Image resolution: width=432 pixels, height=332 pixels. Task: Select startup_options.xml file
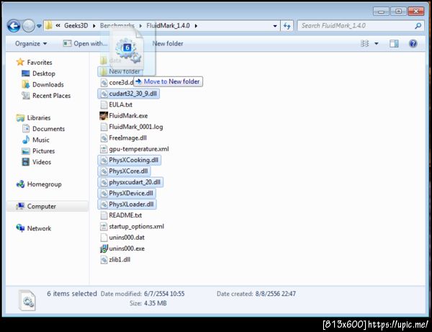[x=132, y=226]
